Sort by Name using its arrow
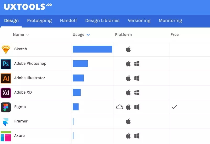The height and width of the screenshot is (144, 210). 28,35
